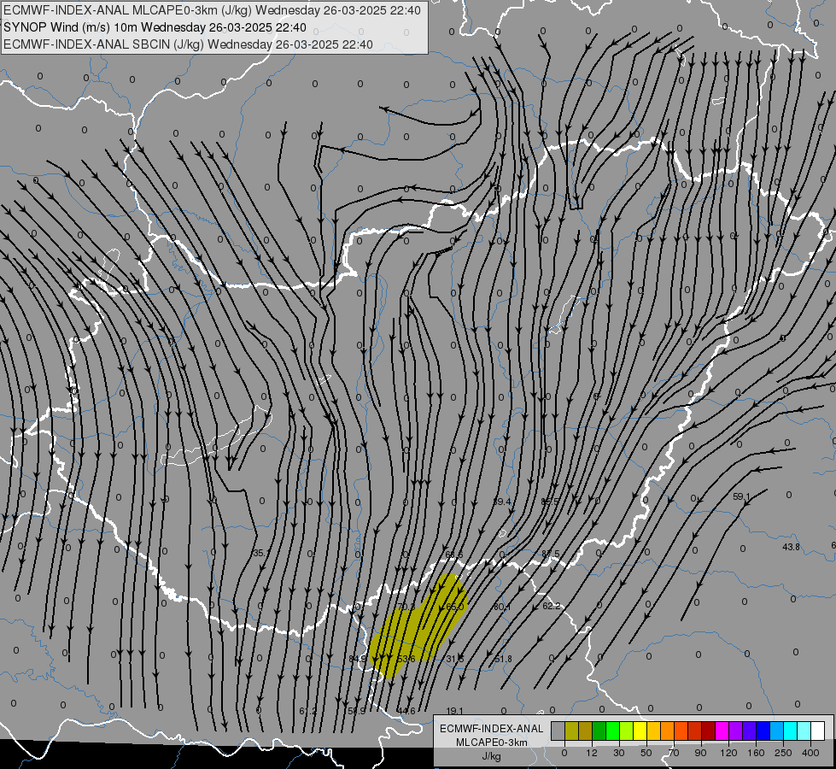Viewport: 836px width, 769px height.
Task: Select the dark green legend swatch
Action: (x=599, y=731)
